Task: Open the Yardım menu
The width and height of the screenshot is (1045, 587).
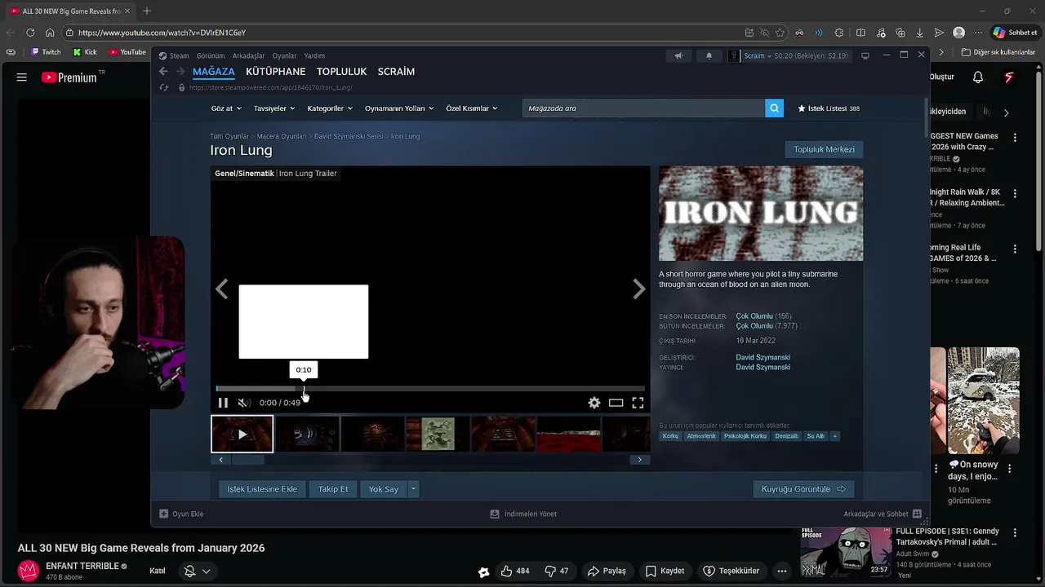Action: [x=314, y=56]
